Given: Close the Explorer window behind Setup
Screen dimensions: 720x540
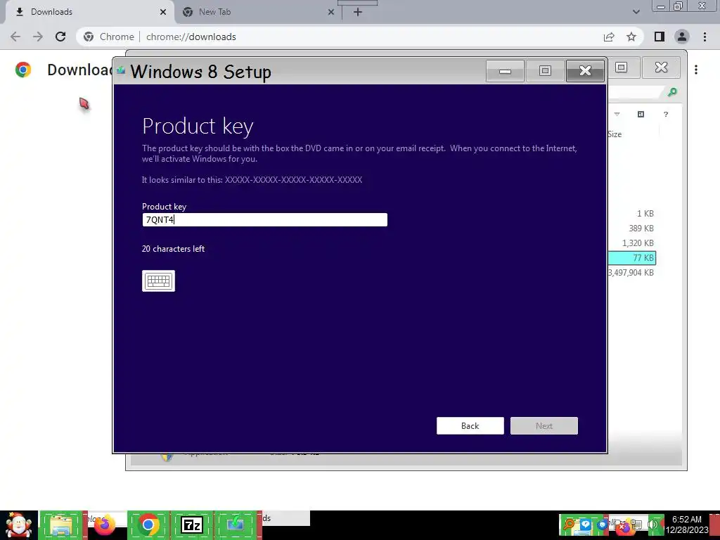Looking at the screenshot, I should pyautogui.click(x=661, y=67).
